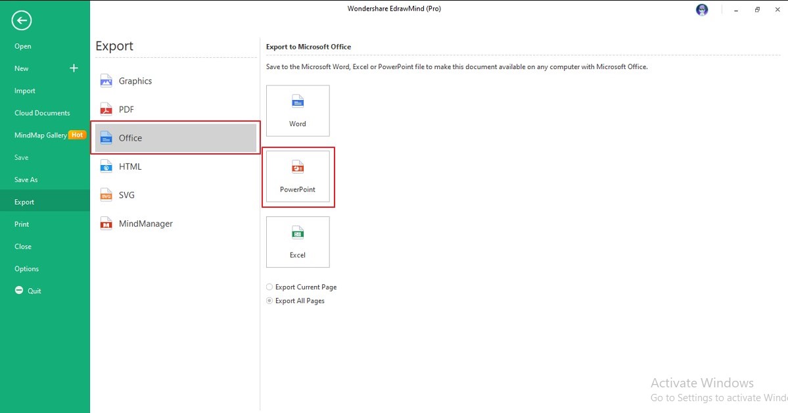The width and height of the screenshot is (788, 413).
Task: Choose Save As in the sidebar
Action: [26, 180]
